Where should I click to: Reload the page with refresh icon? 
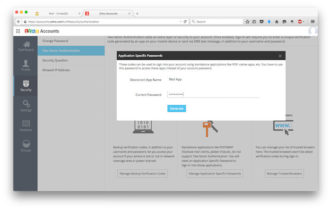click(x=185, y=22)
